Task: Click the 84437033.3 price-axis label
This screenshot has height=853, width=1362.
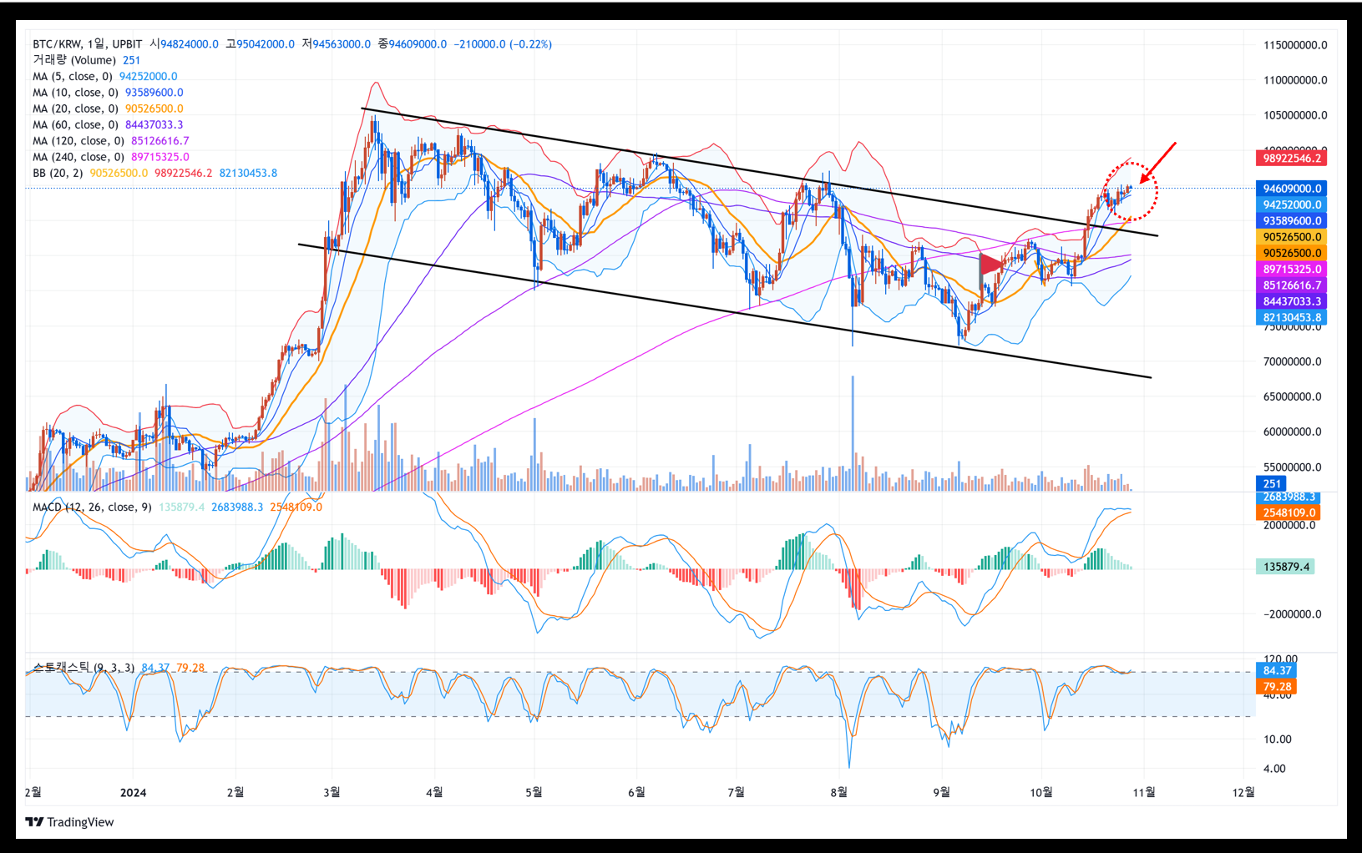Action: [x=1292, y=301]
